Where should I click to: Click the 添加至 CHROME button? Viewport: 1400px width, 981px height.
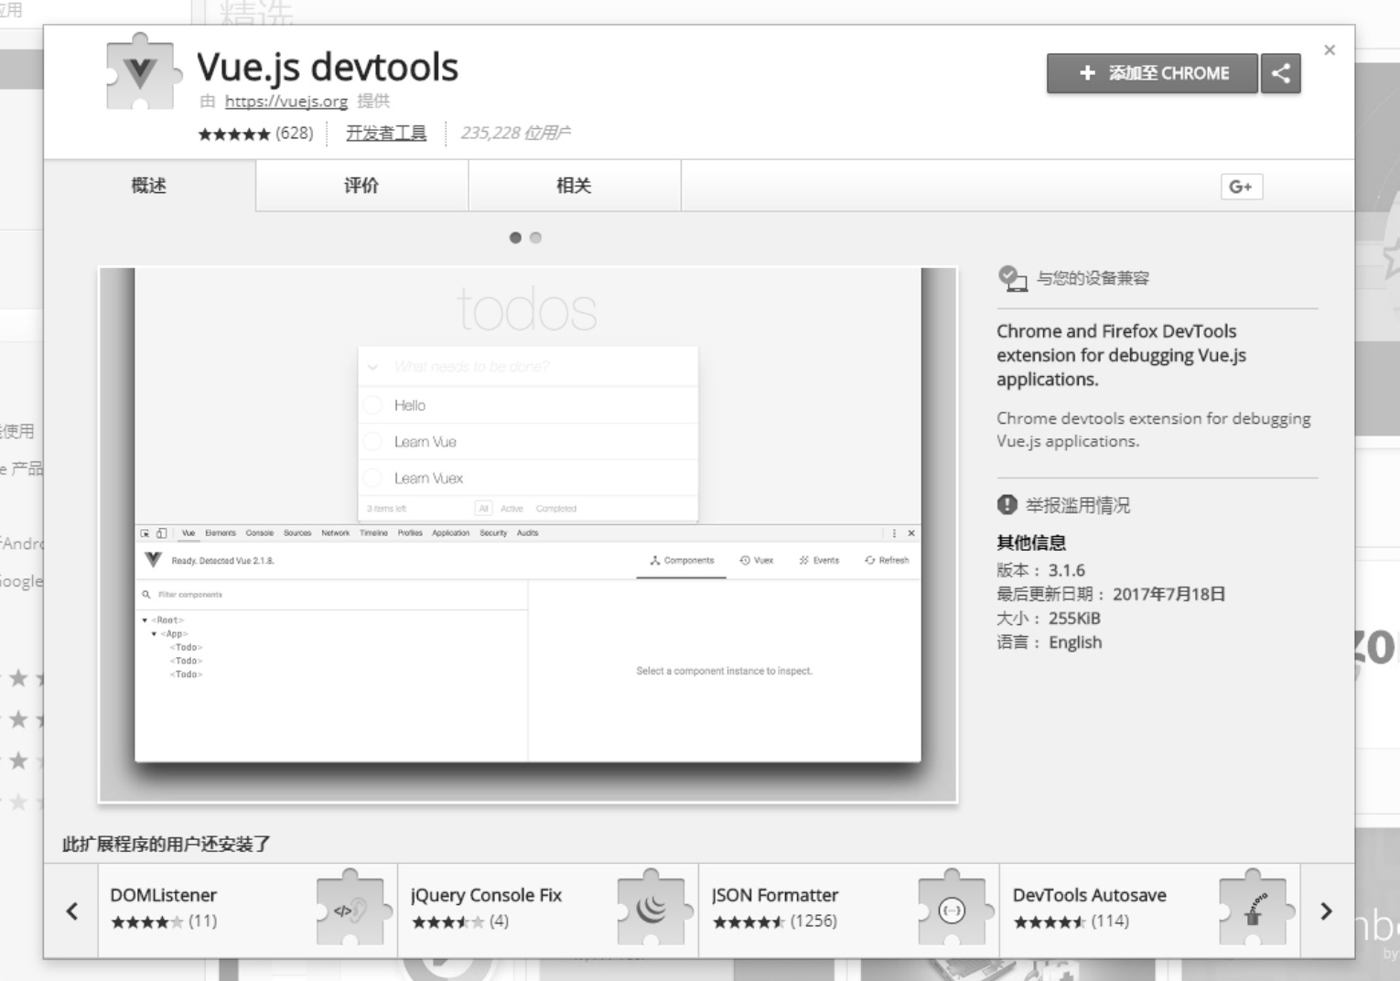[x=1152, y=73]
